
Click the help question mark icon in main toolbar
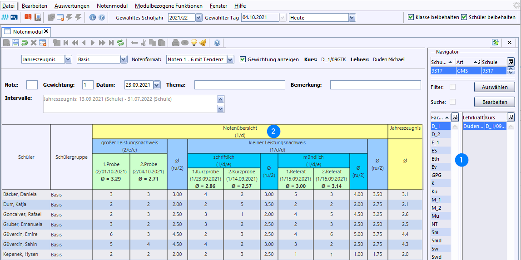[x=102, y=18]
